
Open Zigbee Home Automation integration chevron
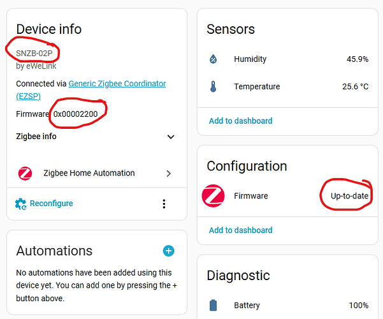[x=169, y=173]
